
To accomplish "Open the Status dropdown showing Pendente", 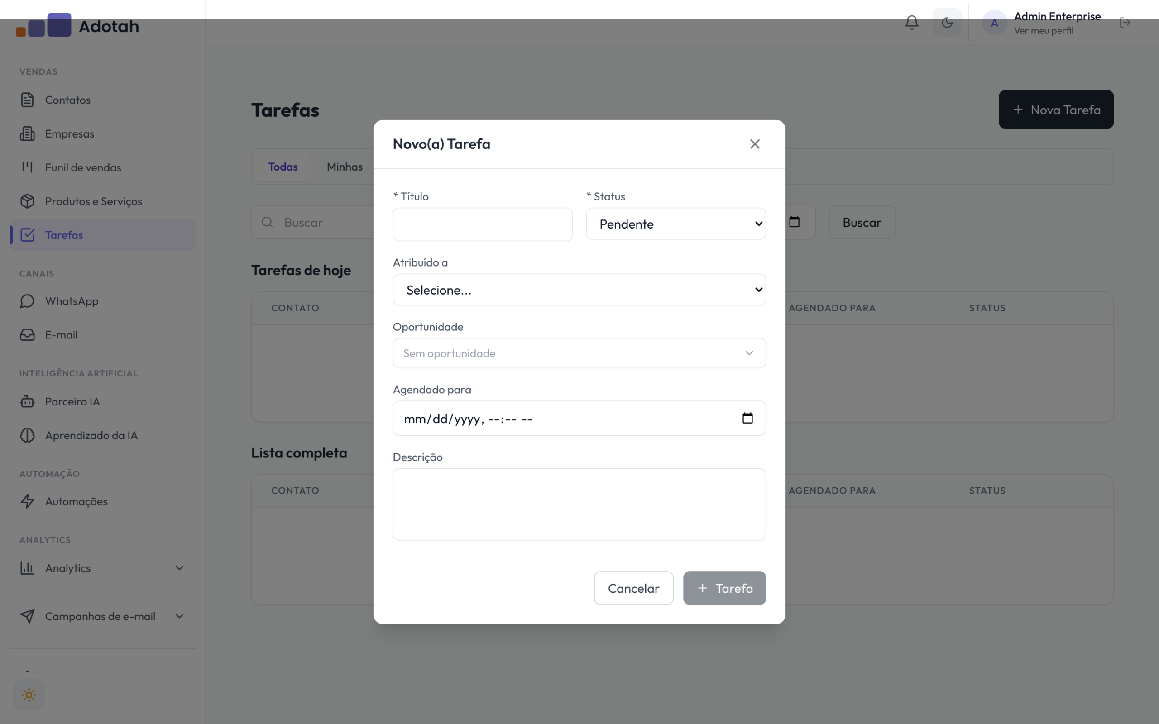I will [676, 224].
